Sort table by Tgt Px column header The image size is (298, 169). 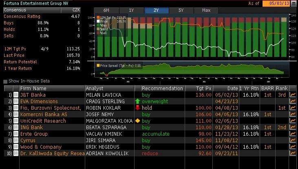point(199,88)
